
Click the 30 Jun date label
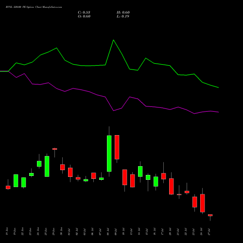pos(61,231)
